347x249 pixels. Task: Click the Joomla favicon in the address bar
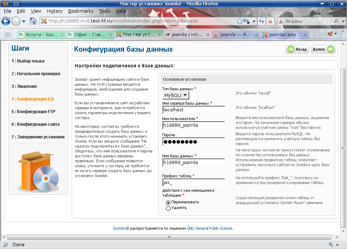click(44, 21)
